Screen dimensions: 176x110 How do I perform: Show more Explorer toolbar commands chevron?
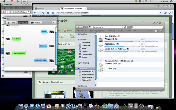pos(135,31)
